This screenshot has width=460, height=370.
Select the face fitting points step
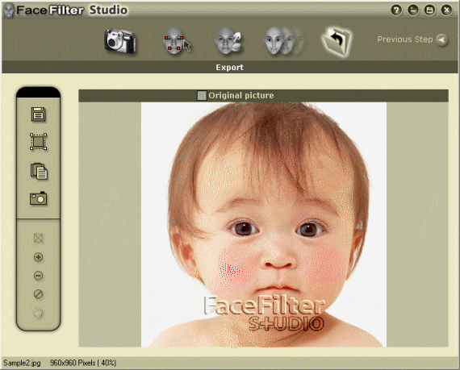(177, 41)
